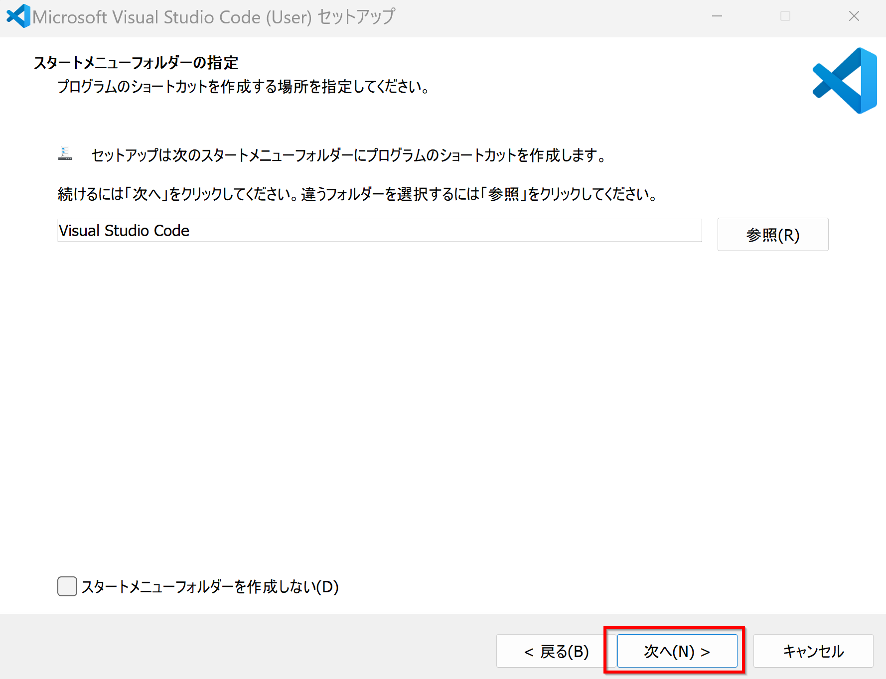Minimize the setup window

click(717, 16)
